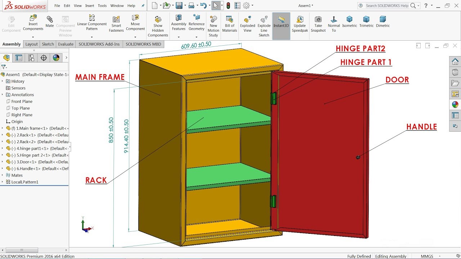Open dropdown under Linear Component Pattern
The width and height of the screenshot is (461, 259).
tap(92, 37)
